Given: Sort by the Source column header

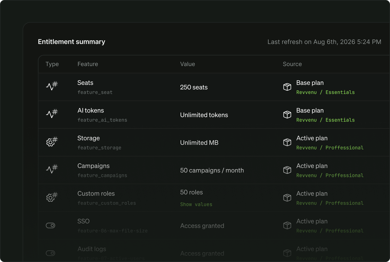Looking at the screenshot, I should coord(292,64).
